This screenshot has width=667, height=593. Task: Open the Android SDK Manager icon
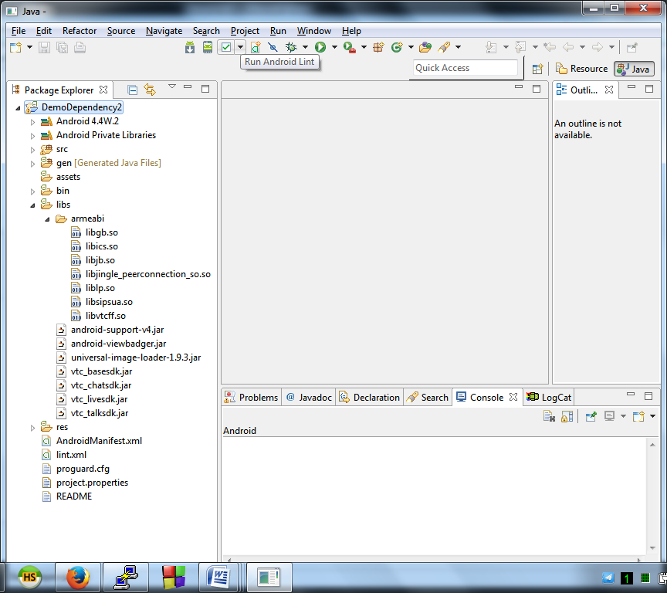click(x=191, y=48)
